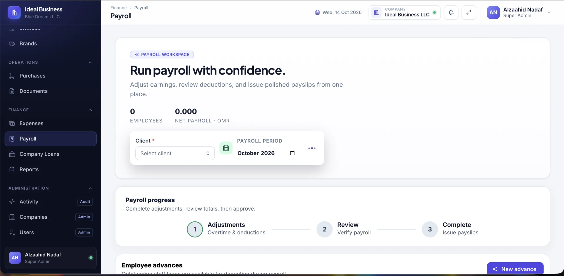Image resolution: width=564 pixels, height=276 pixels.
Task: Expand the user account menu chevron
Action: pos(549,13)
